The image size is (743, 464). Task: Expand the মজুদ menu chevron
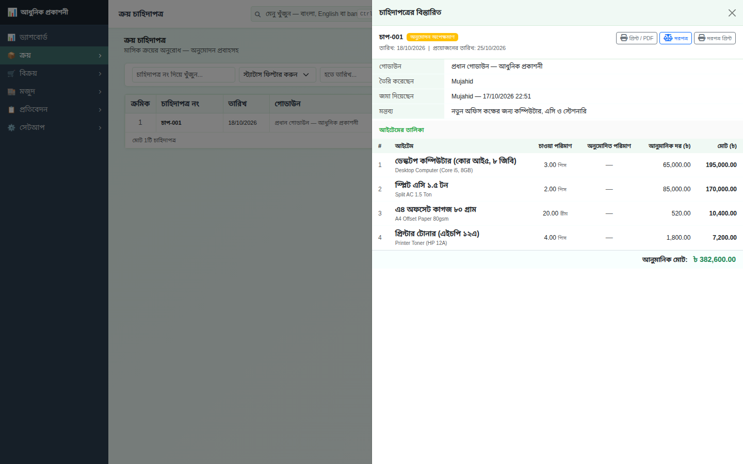[x=100, y=92]
